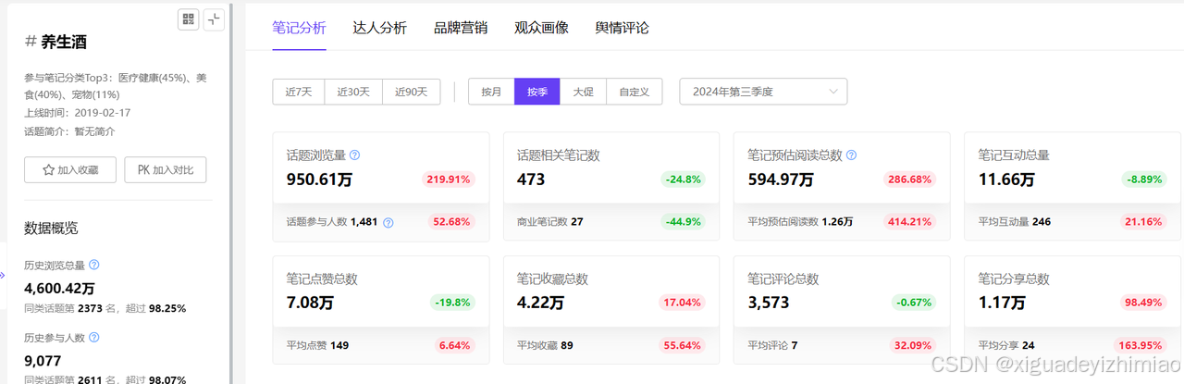Click the -24.8% change badge
This screenshot has width=1184, height=384.
point(683,180)
